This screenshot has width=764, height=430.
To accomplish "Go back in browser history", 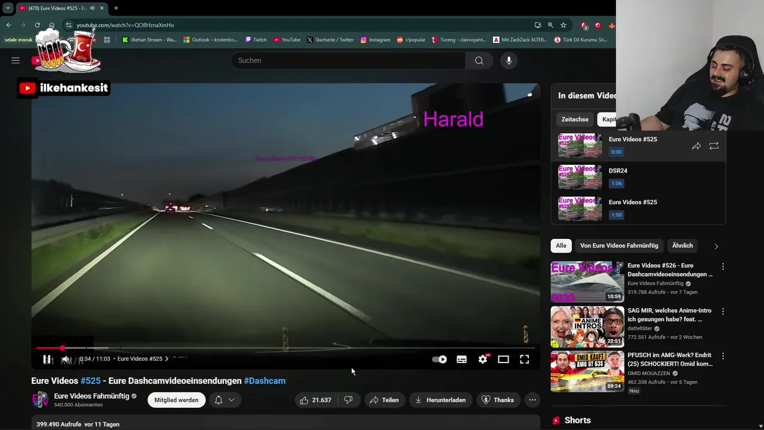I will coord(8,25).
